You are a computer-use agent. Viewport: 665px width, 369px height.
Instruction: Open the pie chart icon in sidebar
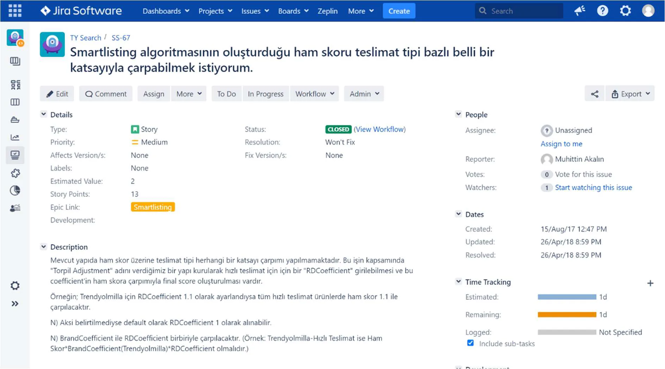(x=15, y=190)
